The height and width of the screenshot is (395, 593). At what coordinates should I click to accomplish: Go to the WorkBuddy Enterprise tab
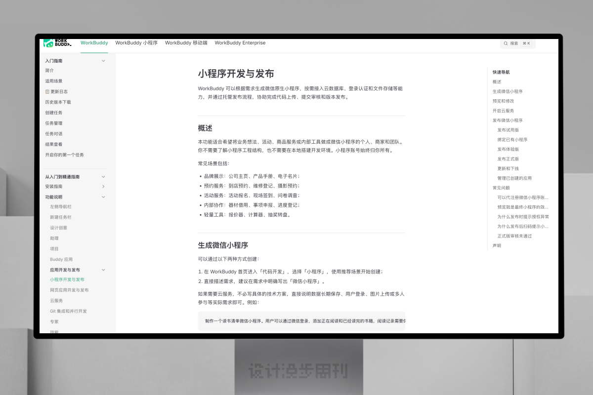[x=240, y=43]
